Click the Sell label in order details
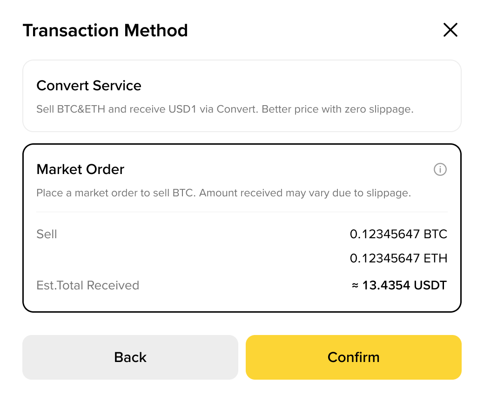Image resolution: width=484 pixels, height=402 pixels. coord(47,234)
